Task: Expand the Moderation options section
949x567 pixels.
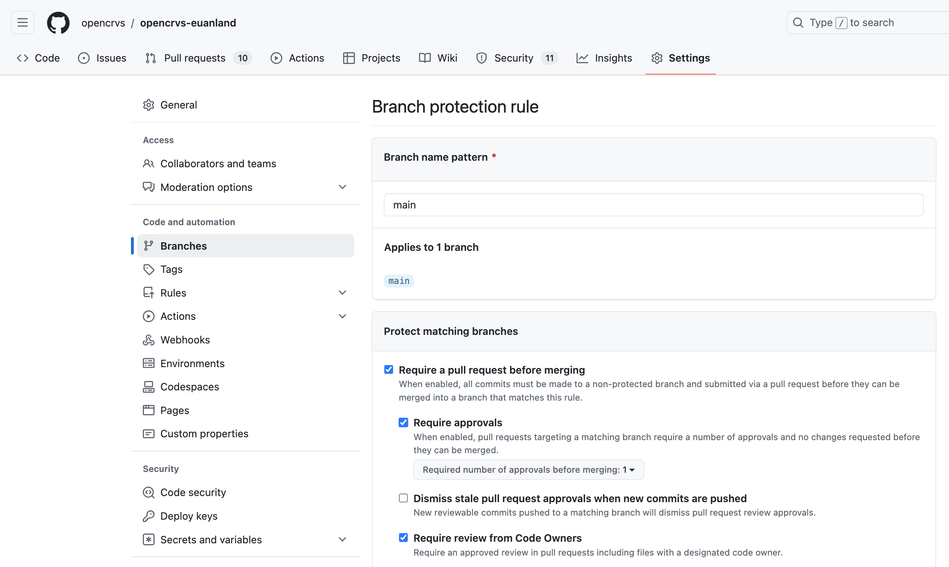Action: click(x=342, y=187)
